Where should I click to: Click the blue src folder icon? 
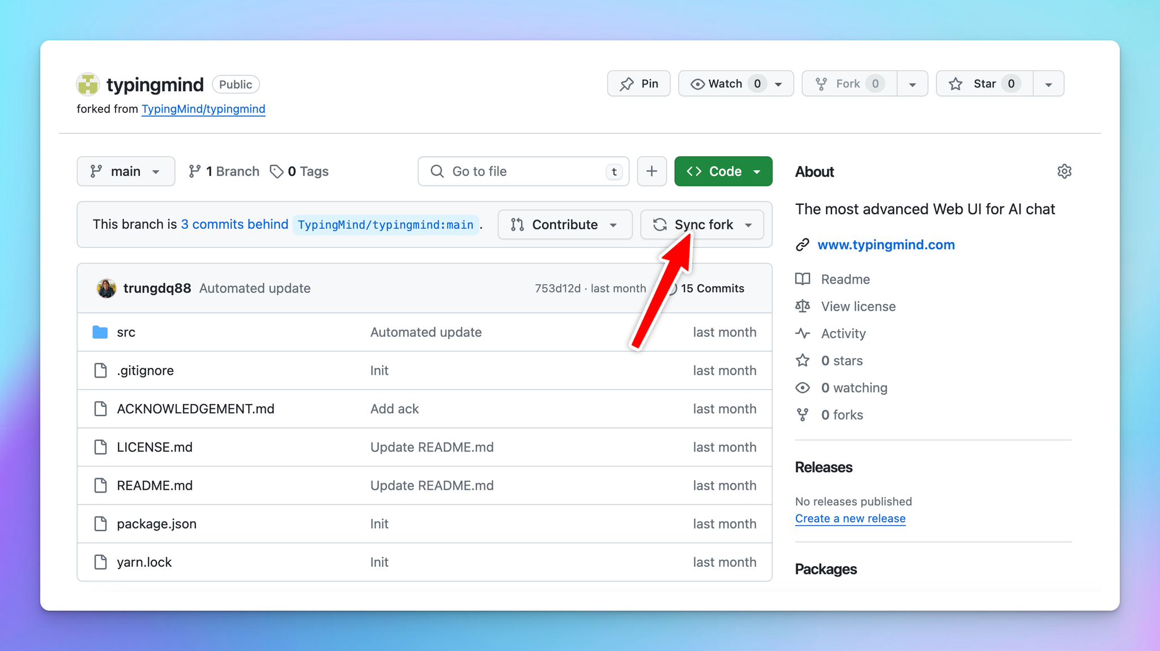(100, 332)
